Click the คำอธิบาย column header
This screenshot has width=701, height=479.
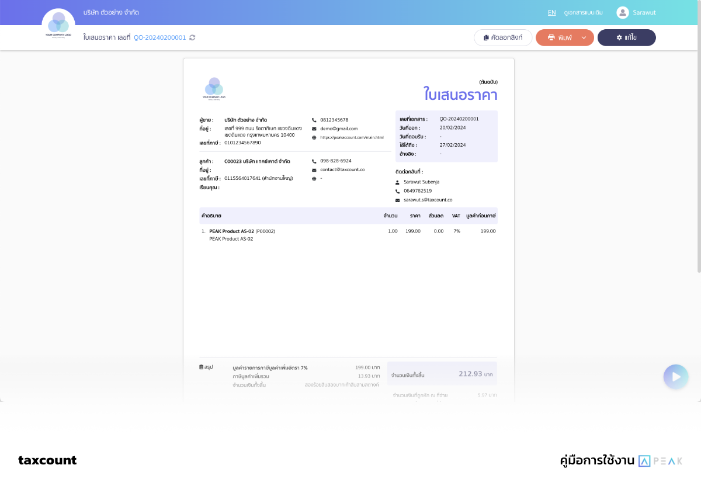pyautogui.click(x=211, y=216)
